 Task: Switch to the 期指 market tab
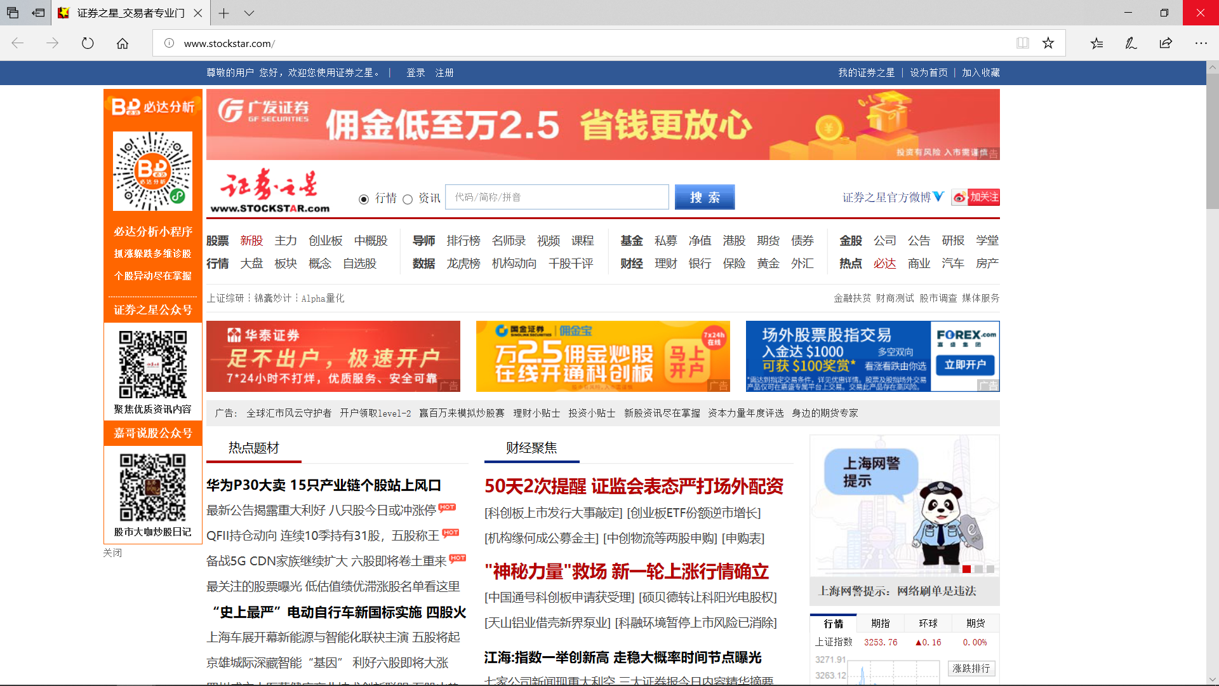(881, 624)
